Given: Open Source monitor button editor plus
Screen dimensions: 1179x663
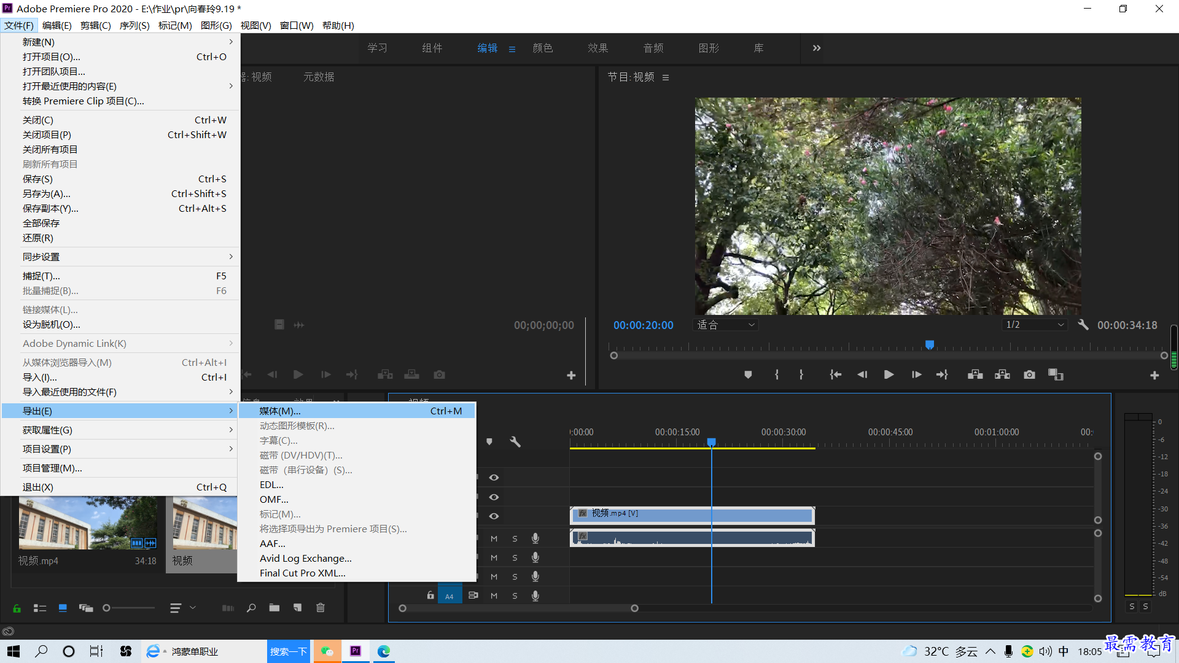Looking at the screenshot, I should click(571, 375).
